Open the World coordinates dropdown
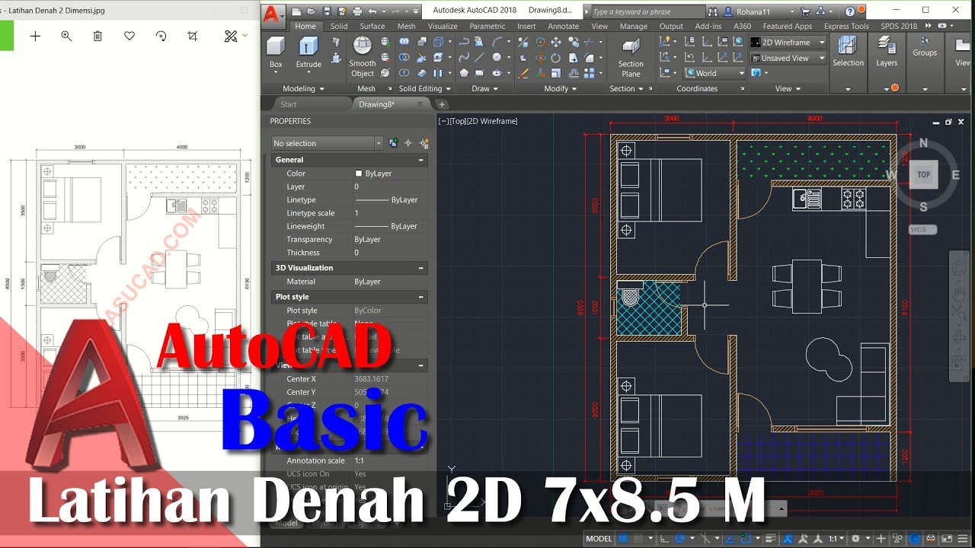 714,73
